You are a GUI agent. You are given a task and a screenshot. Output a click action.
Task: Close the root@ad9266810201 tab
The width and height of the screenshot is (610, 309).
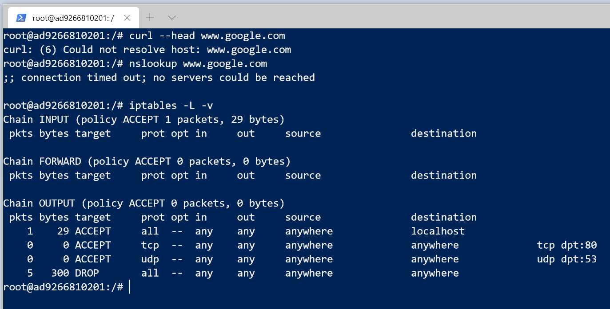coord(127,18)
